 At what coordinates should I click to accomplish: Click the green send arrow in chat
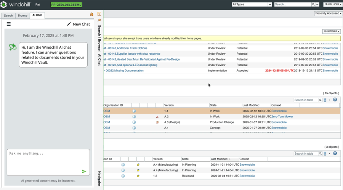click(84, 171)
